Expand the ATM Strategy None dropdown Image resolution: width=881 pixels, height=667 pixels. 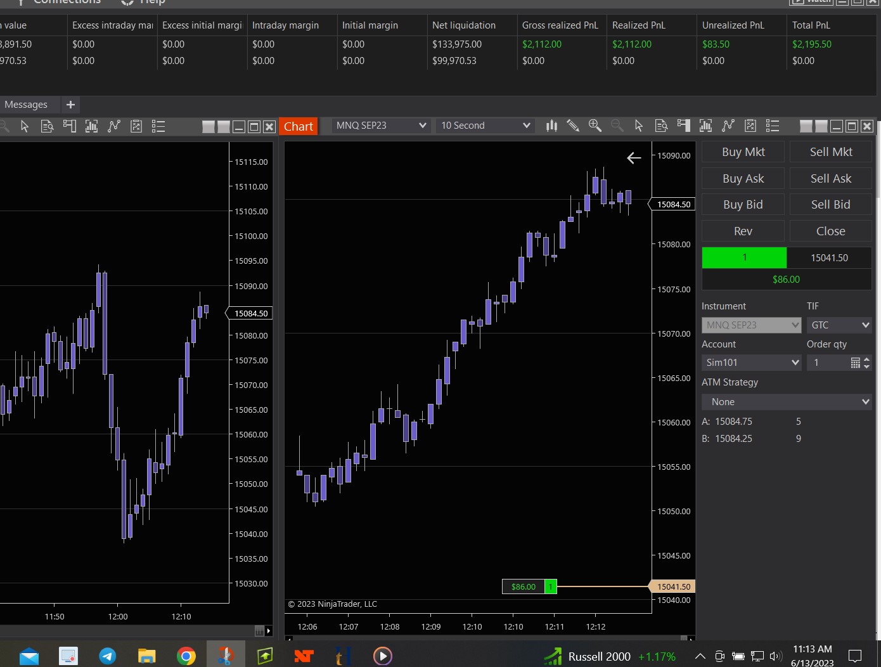click(787, 402)
